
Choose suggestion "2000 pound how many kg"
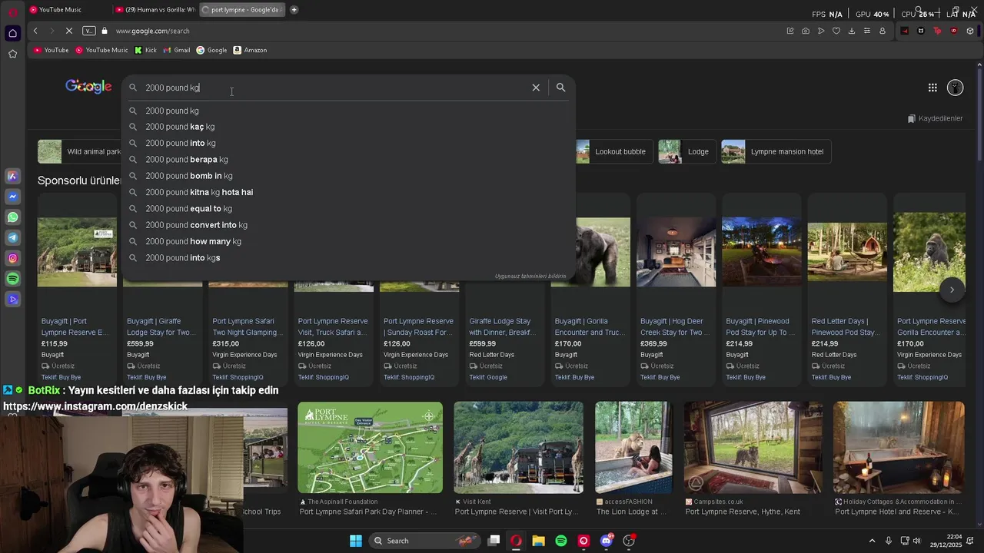[348, 241]
